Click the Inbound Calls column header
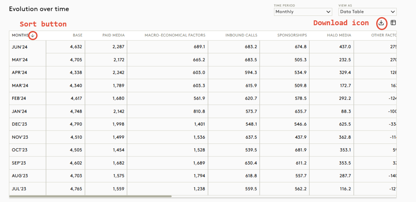The height and width of the screenshot is (202, 416). pos(241,35)
